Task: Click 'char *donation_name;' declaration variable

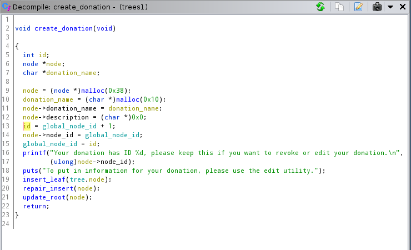Action: coord(71,73)
